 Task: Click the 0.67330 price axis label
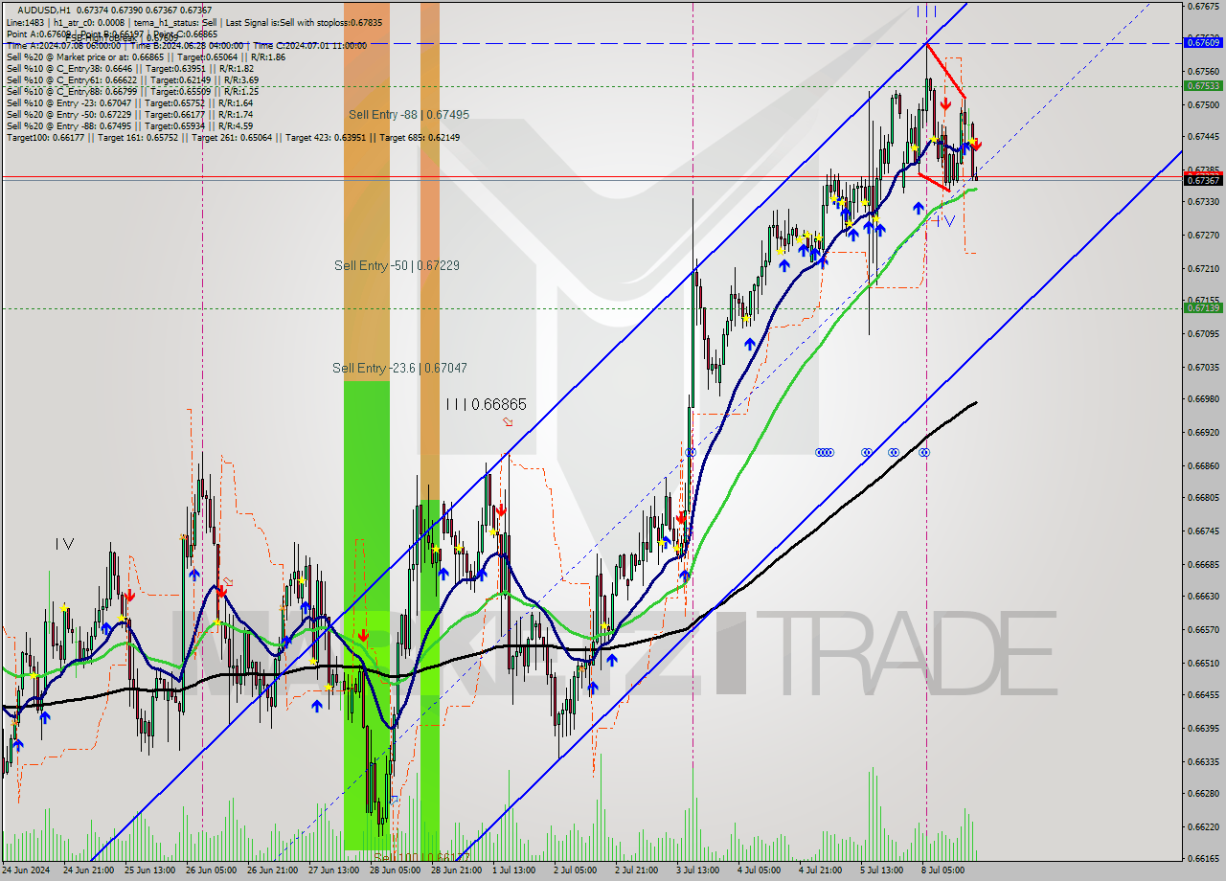[1204, 202]
